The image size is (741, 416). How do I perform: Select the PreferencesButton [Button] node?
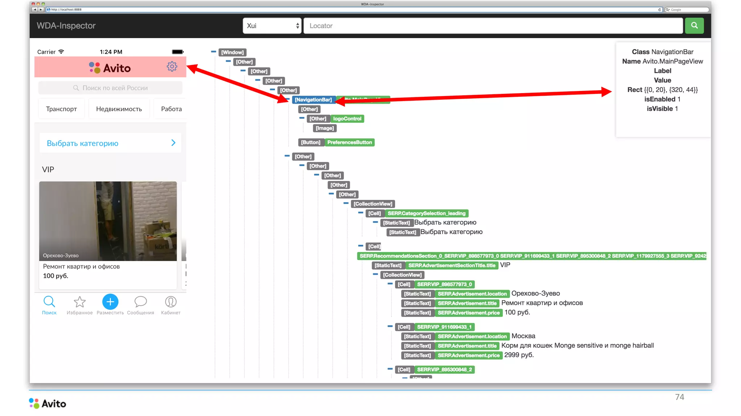(310, 142)
